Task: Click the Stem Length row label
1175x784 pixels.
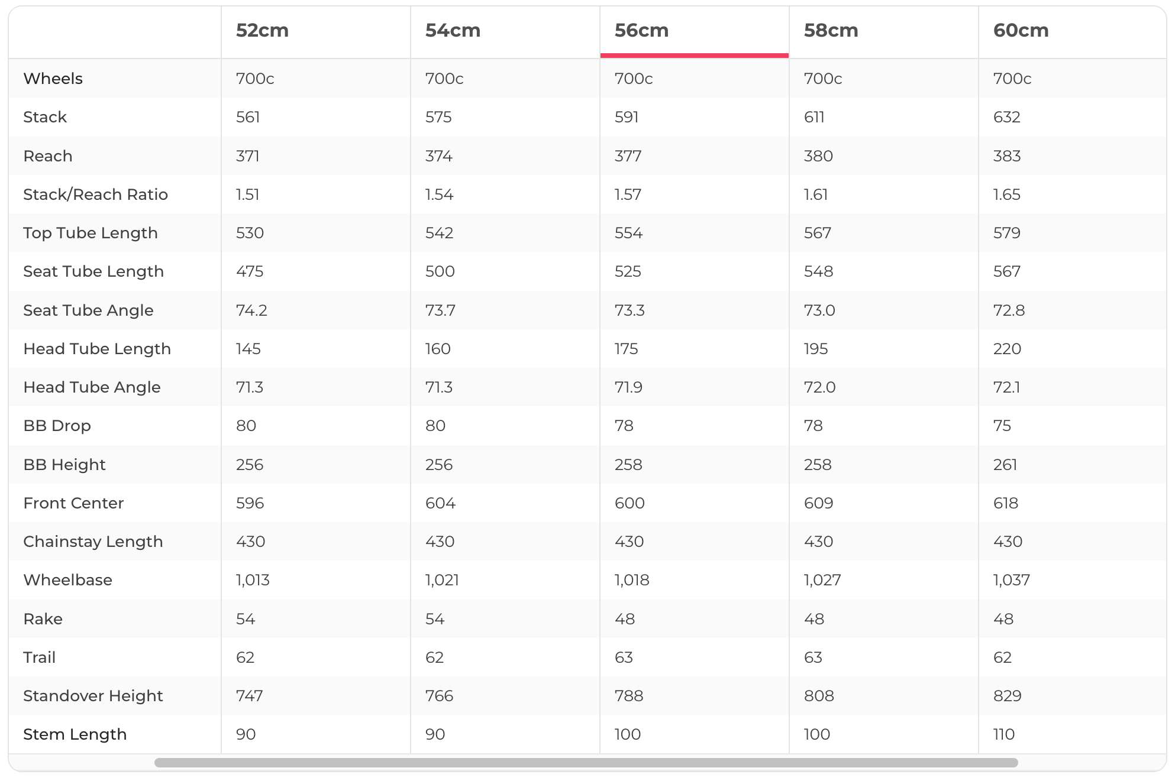Action: (x=75, y=734)
